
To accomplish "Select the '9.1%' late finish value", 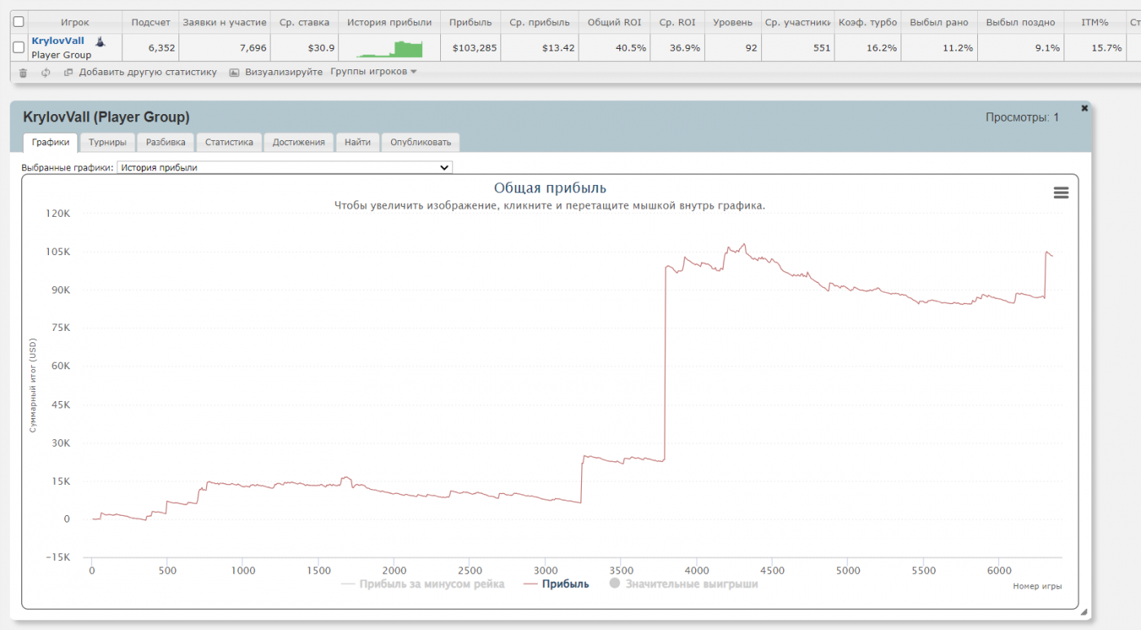I will coord(1047,47).
